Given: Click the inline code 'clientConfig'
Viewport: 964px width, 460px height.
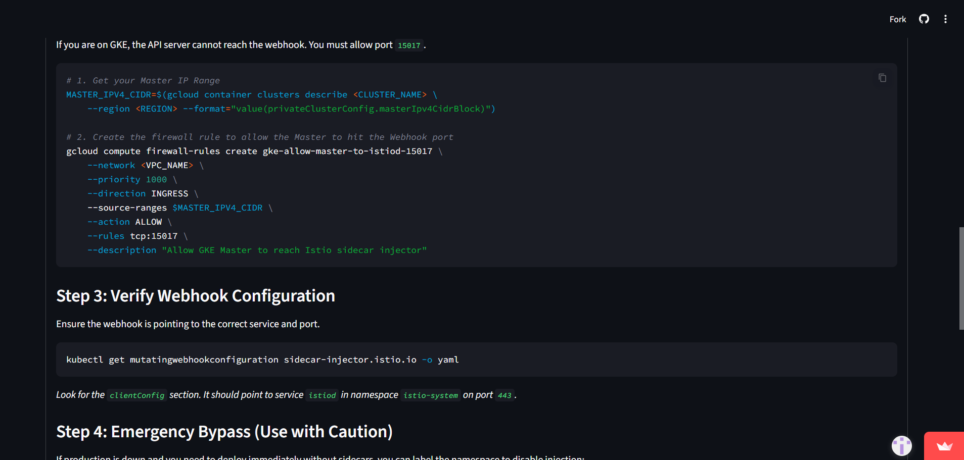Looking at the screenshot, I should pos(137,395).
